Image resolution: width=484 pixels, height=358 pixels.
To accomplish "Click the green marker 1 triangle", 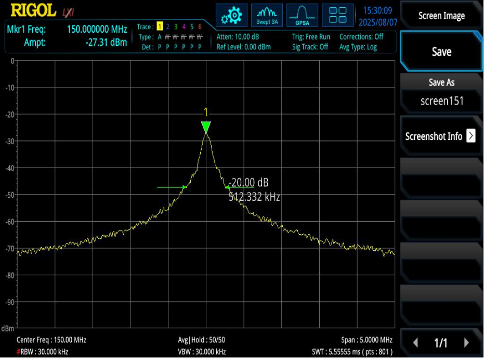I will coord(206,127).
